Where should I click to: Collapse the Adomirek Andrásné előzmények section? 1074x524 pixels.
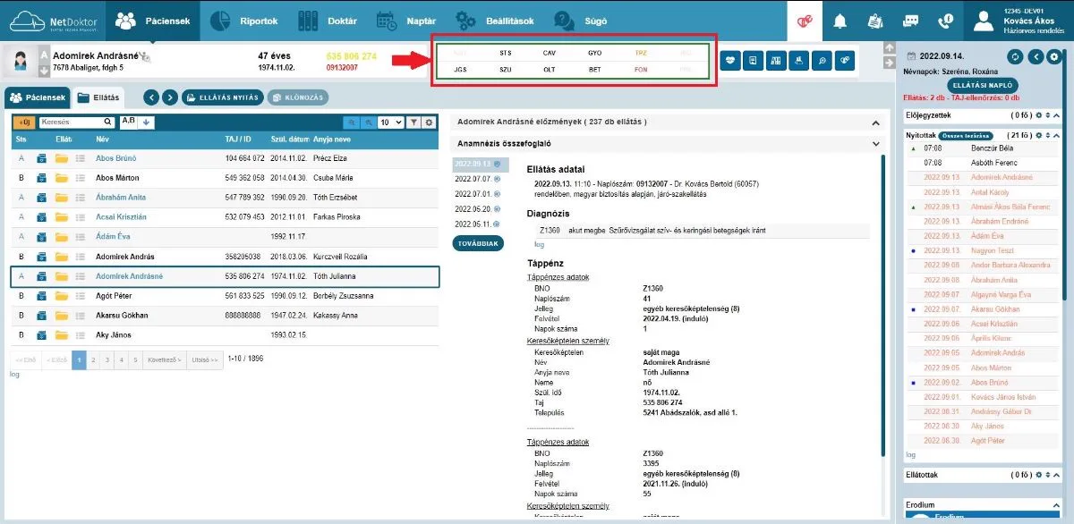click(875, 122)
